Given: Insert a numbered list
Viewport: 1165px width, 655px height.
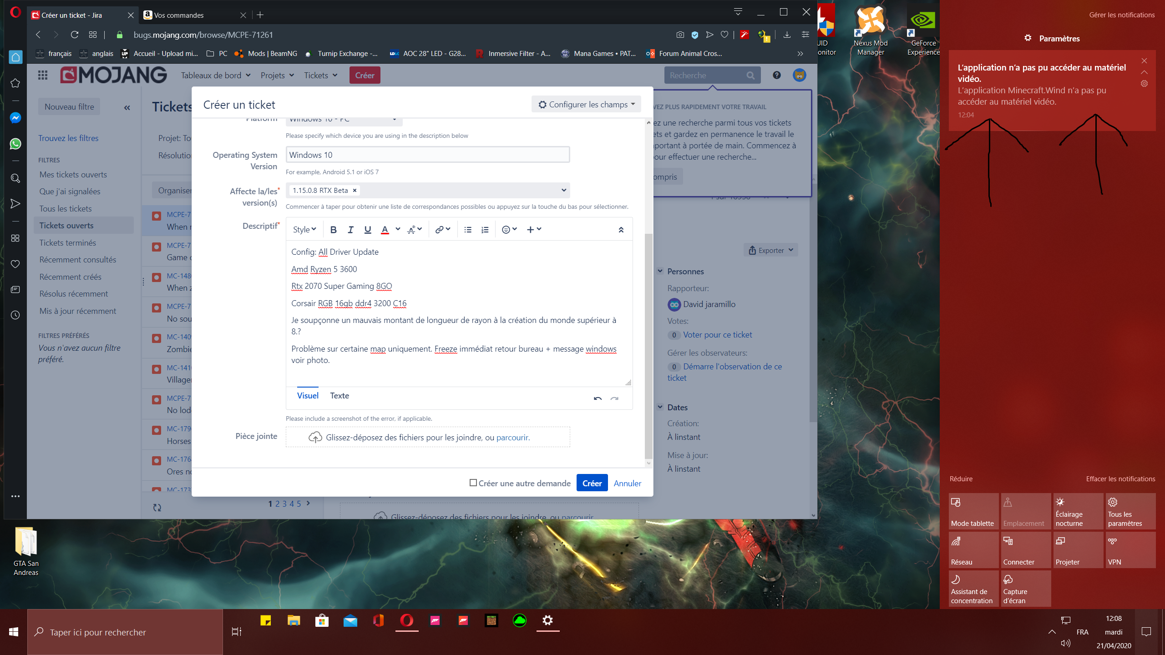Looking at the screenshot, I should [x=485, y=230].
